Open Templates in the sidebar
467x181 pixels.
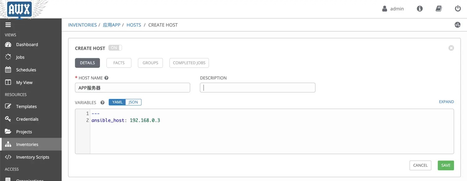point(26,106)
